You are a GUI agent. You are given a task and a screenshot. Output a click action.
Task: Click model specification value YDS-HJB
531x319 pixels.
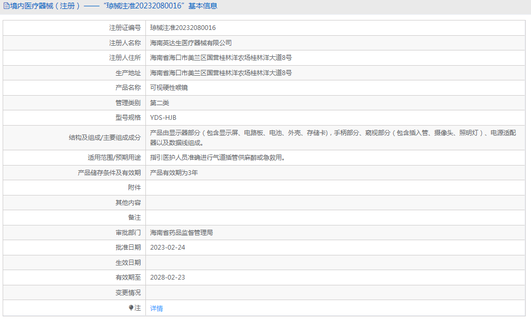coord(163,118)
